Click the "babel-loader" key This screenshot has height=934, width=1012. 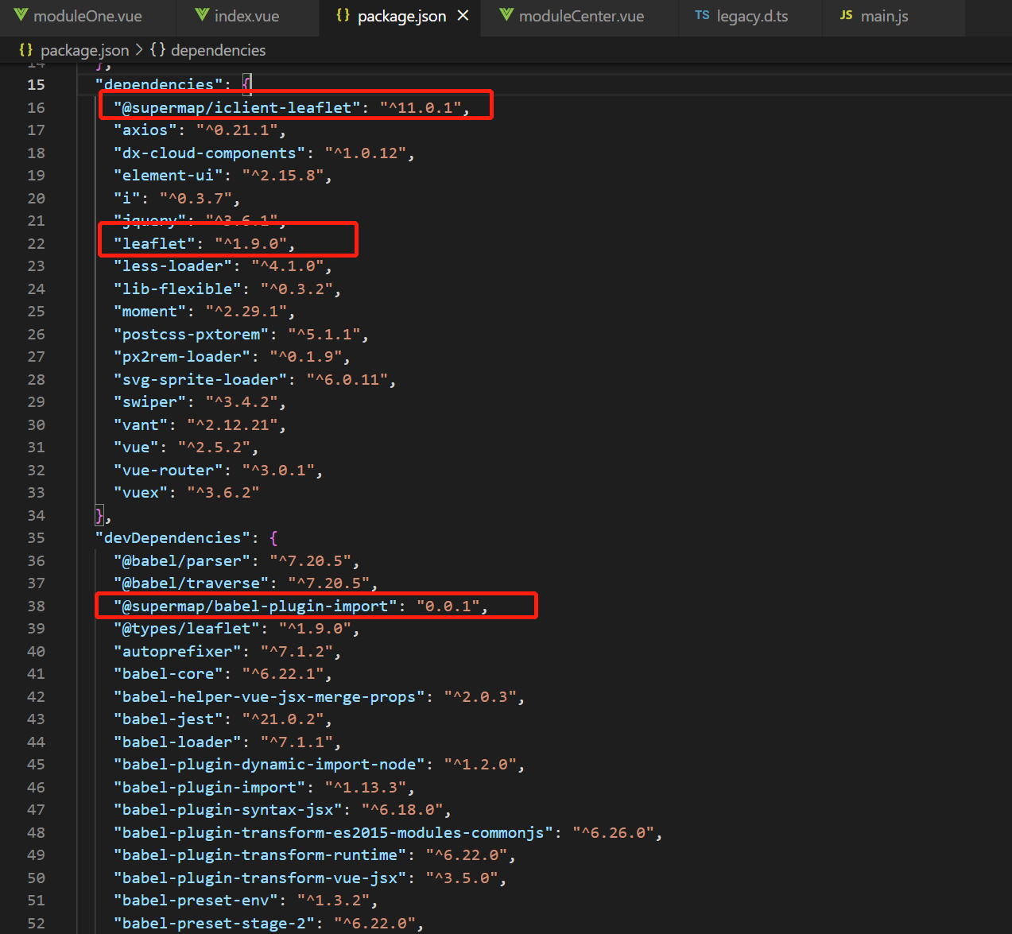click(x=177, y=742)
